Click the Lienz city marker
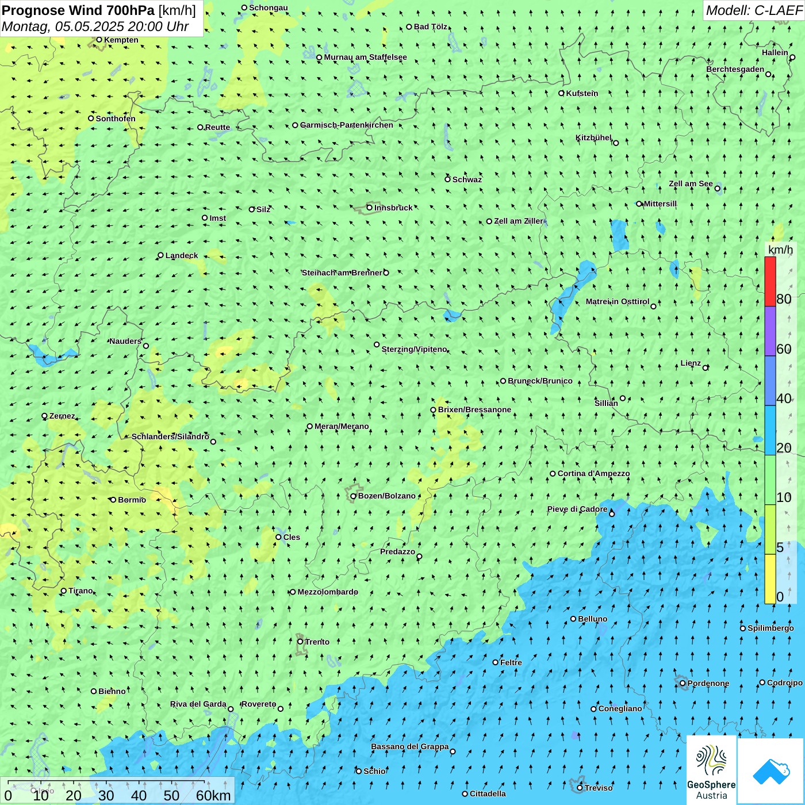 [x=706, y=367]
